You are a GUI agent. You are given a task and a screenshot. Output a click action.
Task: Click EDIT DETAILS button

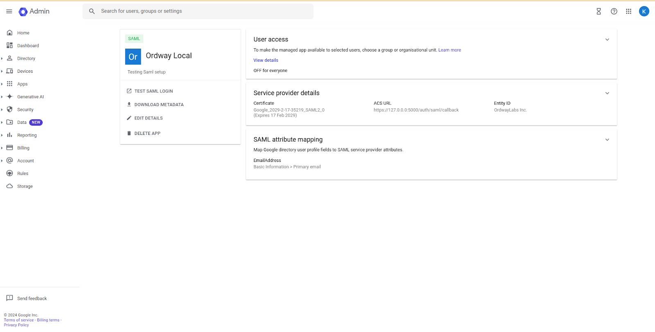click(x=145, y=118)
